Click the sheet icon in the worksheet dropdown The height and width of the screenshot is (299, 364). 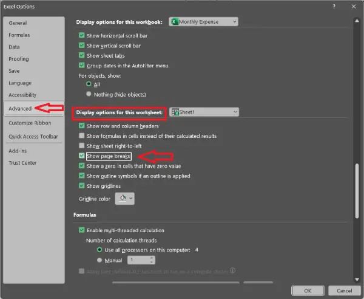[x=175, y=112]
